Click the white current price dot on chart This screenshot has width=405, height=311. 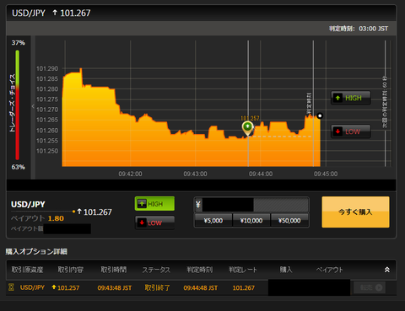pos(320,115)
